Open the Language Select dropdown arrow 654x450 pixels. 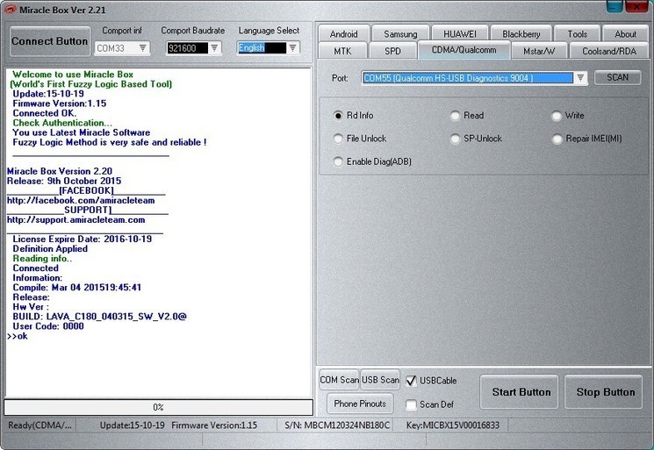[293, 48]
